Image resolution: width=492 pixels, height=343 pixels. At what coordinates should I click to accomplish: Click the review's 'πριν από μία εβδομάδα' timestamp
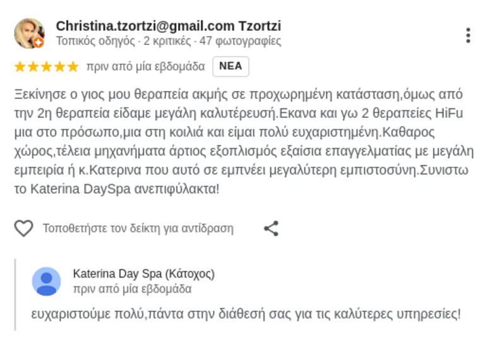145,67
